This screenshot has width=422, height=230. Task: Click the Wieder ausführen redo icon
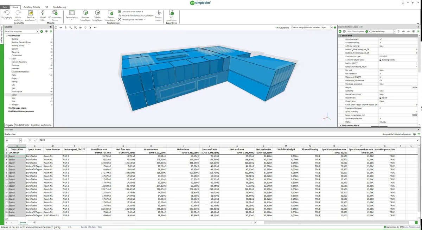pos(18,13)
